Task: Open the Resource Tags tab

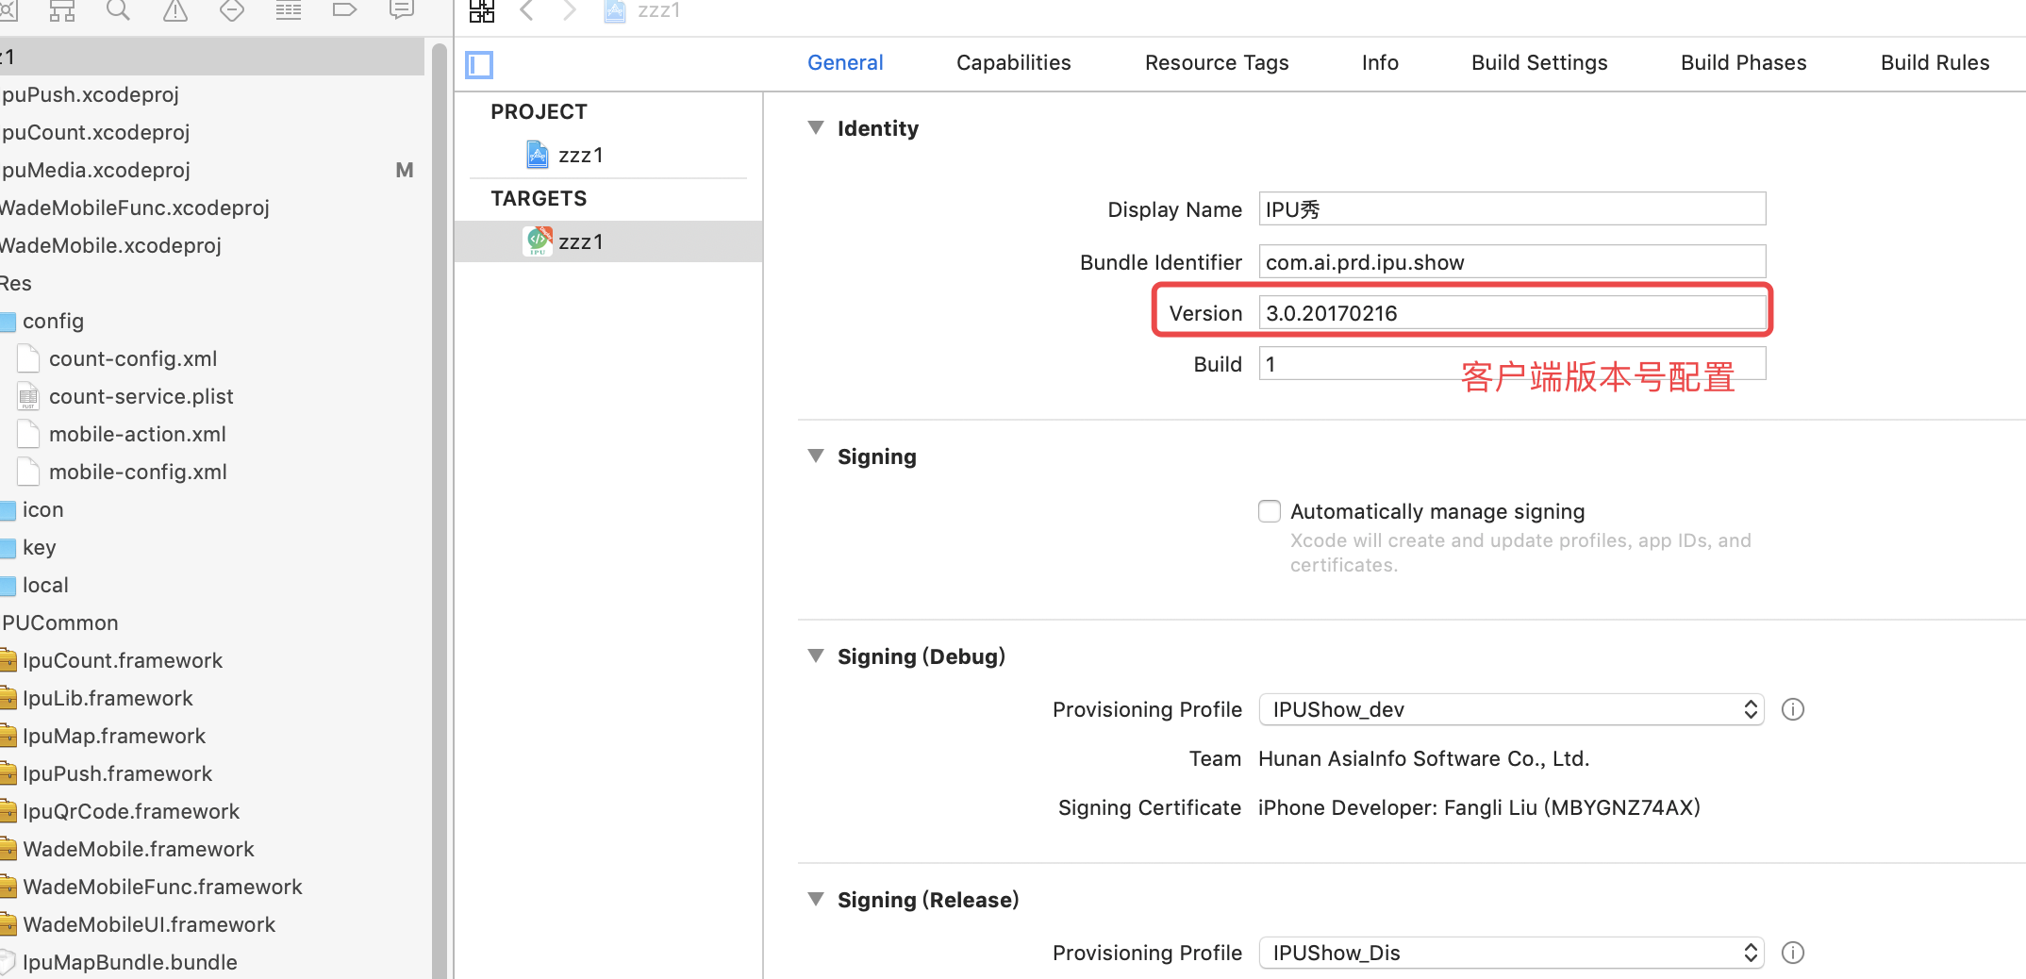Action: 1217,62
